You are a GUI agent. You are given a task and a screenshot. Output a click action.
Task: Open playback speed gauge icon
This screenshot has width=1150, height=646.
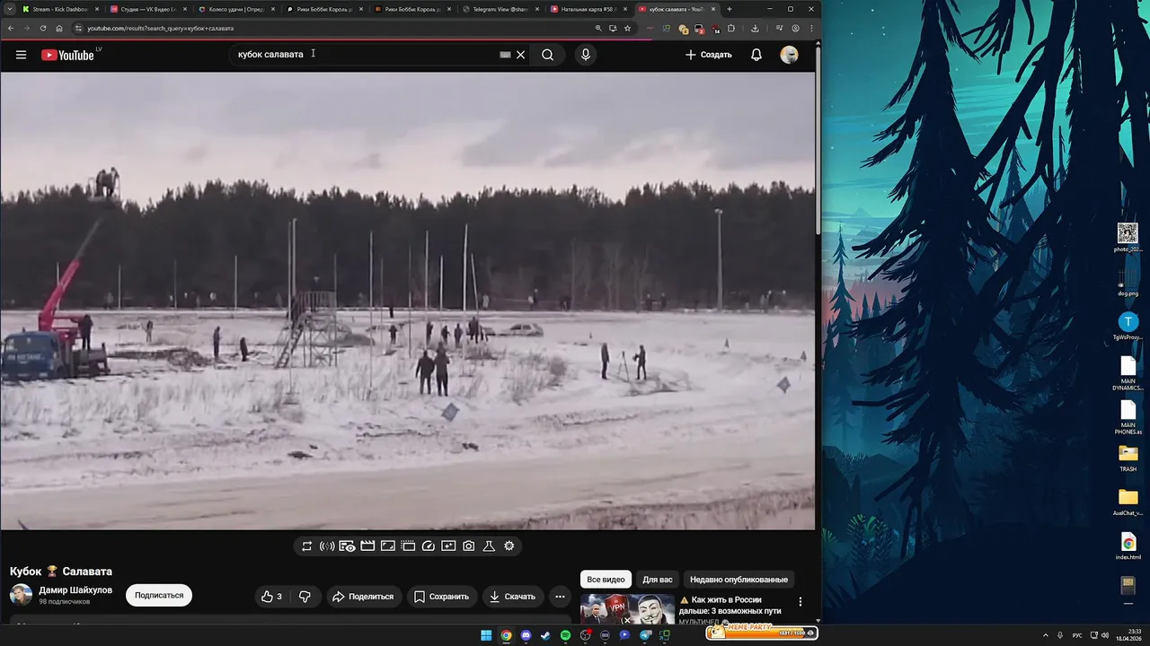pos(428,546)
